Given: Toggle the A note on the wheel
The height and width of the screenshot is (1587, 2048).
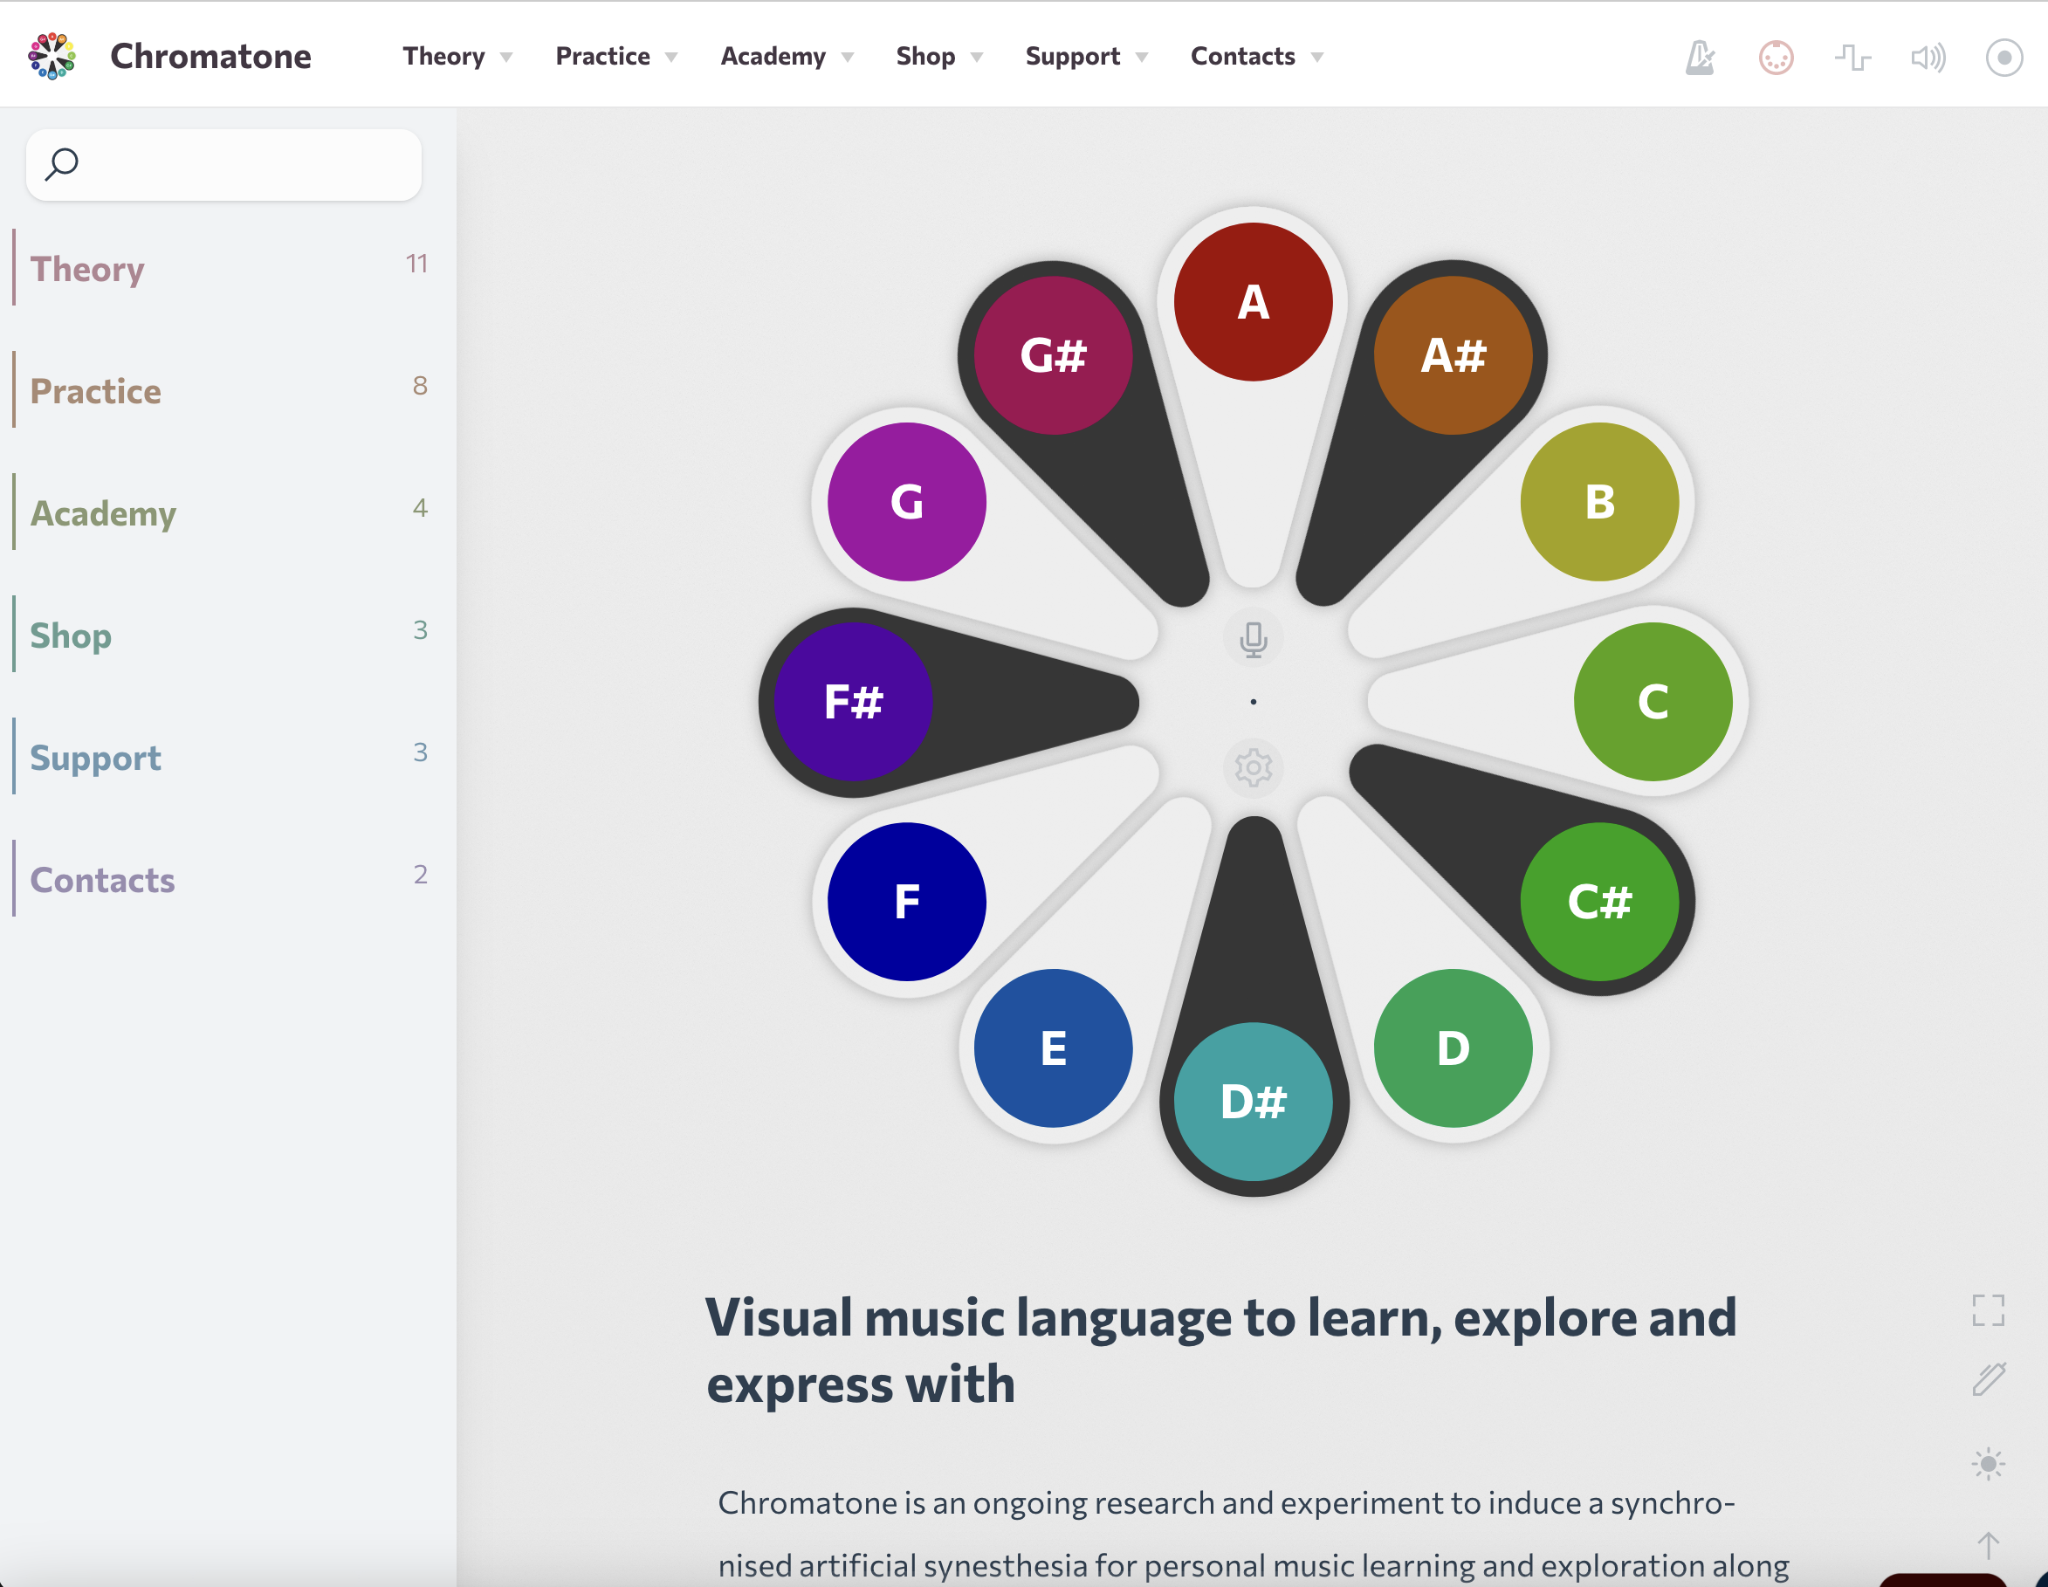Looking at the screenshot, I should (1253, 302).
